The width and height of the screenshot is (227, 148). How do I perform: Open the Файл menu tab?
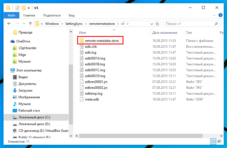(x=12, y=15)
